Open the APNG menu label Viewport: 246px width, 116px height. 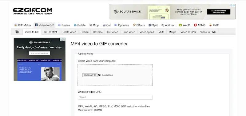click(x=201, y=25)
